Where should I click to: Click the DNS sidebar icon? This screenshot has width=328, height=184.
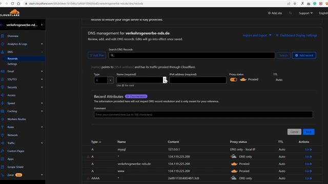[2, 52]
